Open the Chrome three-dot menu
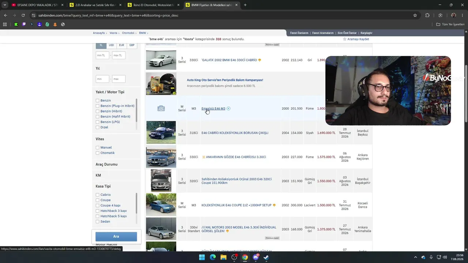Screen dimensions: 468x263 [x=463, y=15]
